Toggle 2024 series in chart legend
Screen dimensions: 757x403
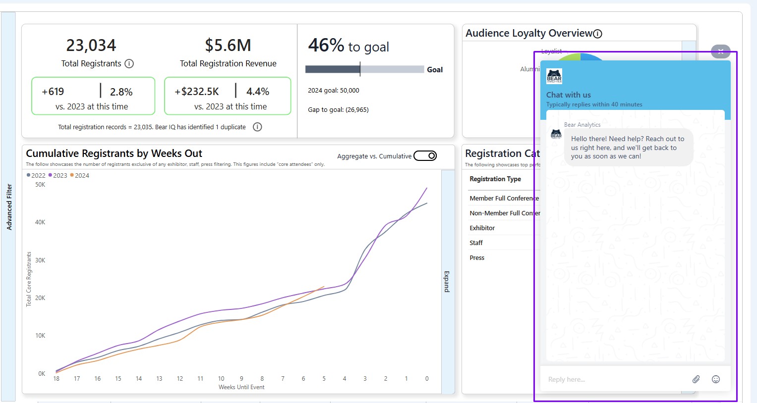tap(79, 175)
